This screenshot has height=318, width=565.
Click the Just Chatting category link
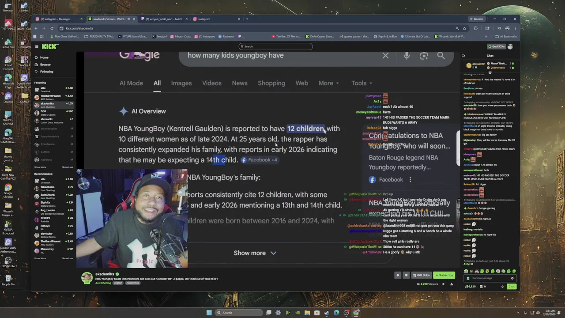[x=103, y=283]
